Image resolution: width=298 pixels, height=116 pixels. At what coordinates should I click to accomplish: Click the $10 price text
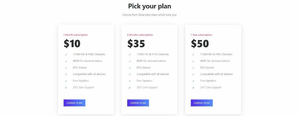[x=72, y=44]
